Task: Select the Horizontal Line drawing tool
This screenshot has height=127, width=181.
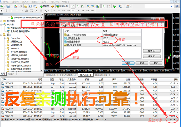Action: tap(17, 11)
